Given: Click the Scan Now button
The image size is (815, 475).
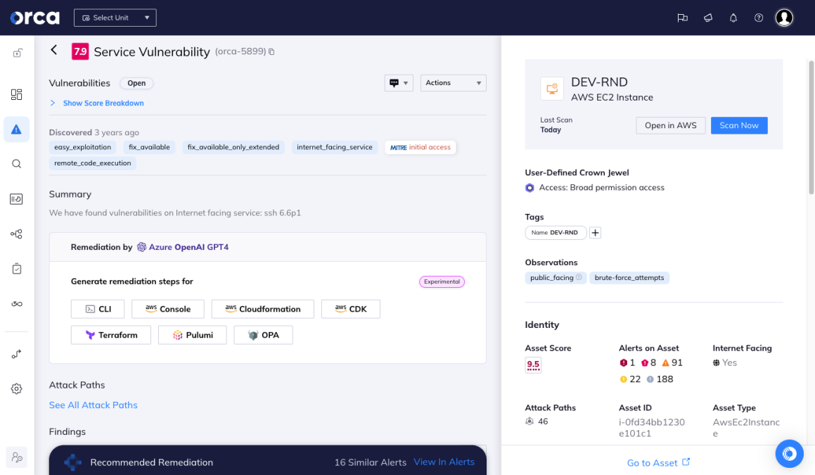Looking at the screenshot, I should (x=739, y=125).
